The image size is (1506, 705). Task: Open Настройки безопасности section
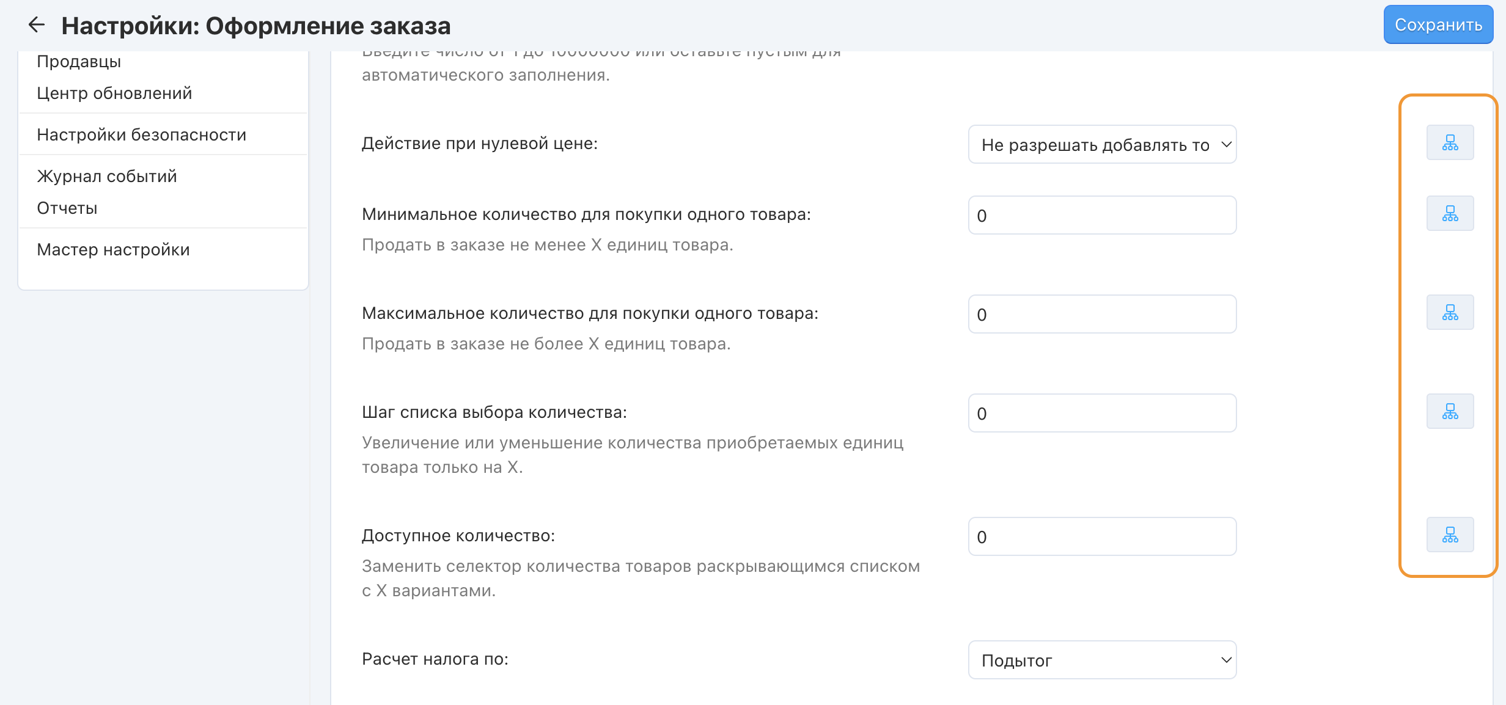click(141, 135)
